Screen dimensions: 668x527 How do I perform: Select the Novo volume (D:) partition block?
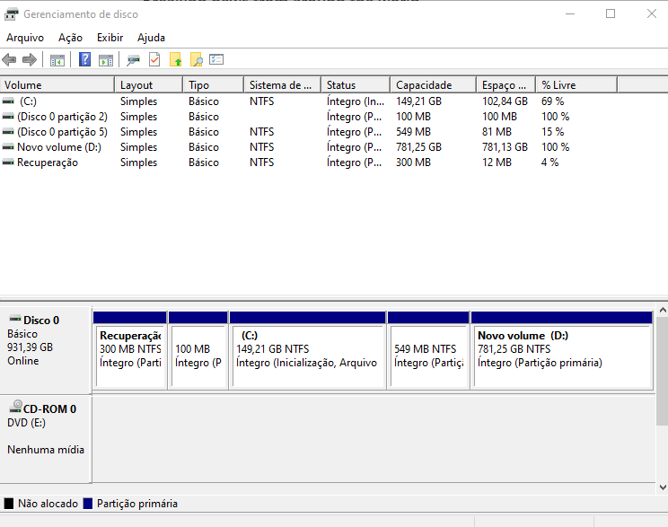(562, 350)
